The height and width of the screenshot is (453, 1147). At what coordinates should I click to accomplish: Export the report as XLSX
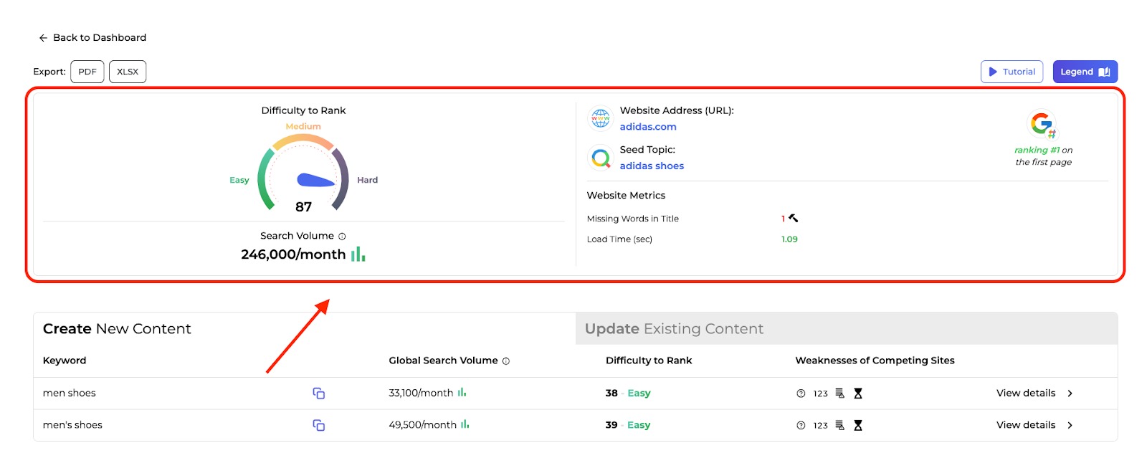[x=128, y=72]
